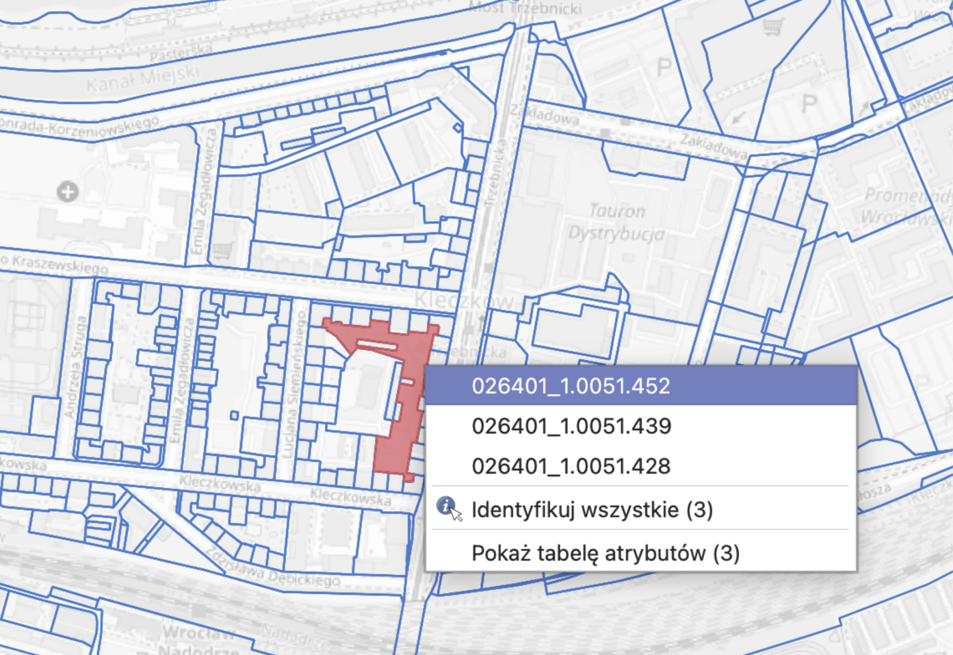Click Identyfikuj wszystkie (3) option
Viewport: 953px width, 655px height.
[641, 510]
